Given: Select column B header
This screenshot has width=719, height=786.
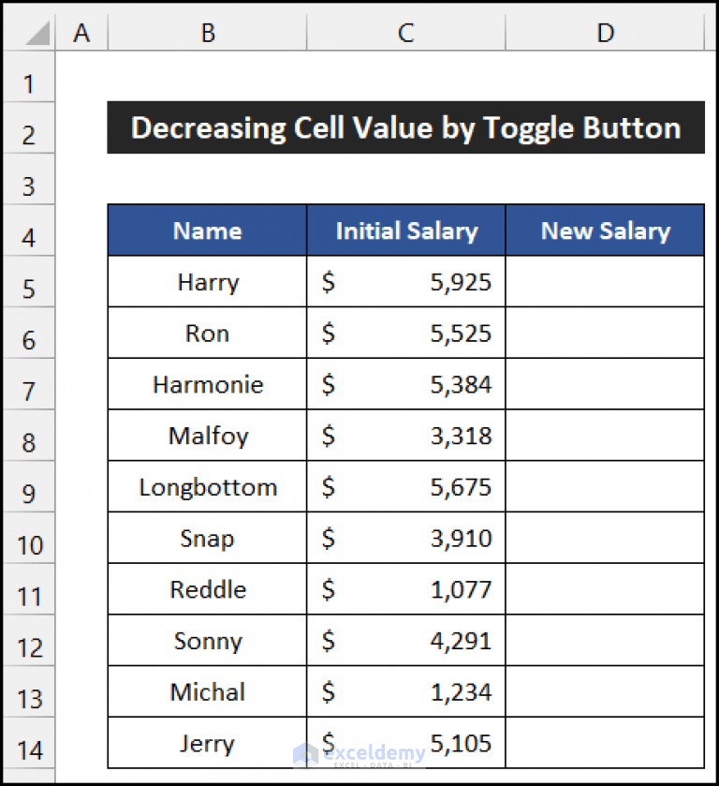Looking at the screenshot, I should click(207, 32).
